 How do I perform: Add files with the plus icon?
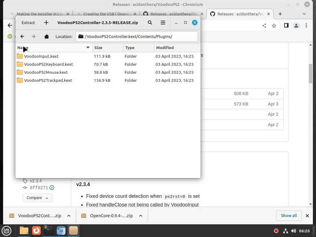pyautogui.click(x=46, y=23)
